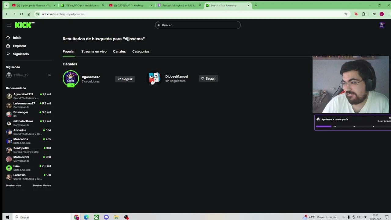391x220 pixels.
Task: Open the Kick hamburger sidebar menu
Action: click(x=9, y=25)
